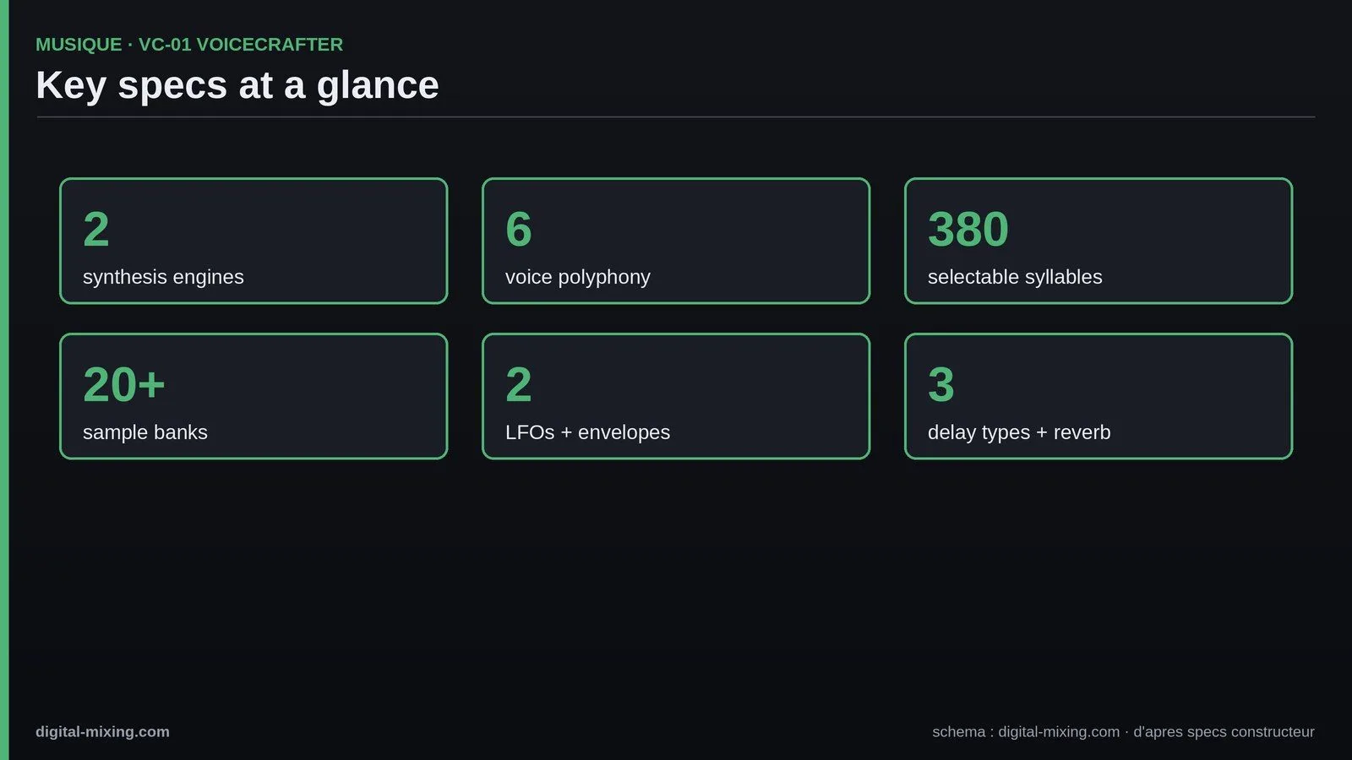Click the number 6 above voice polyphony

click(519, 229)
